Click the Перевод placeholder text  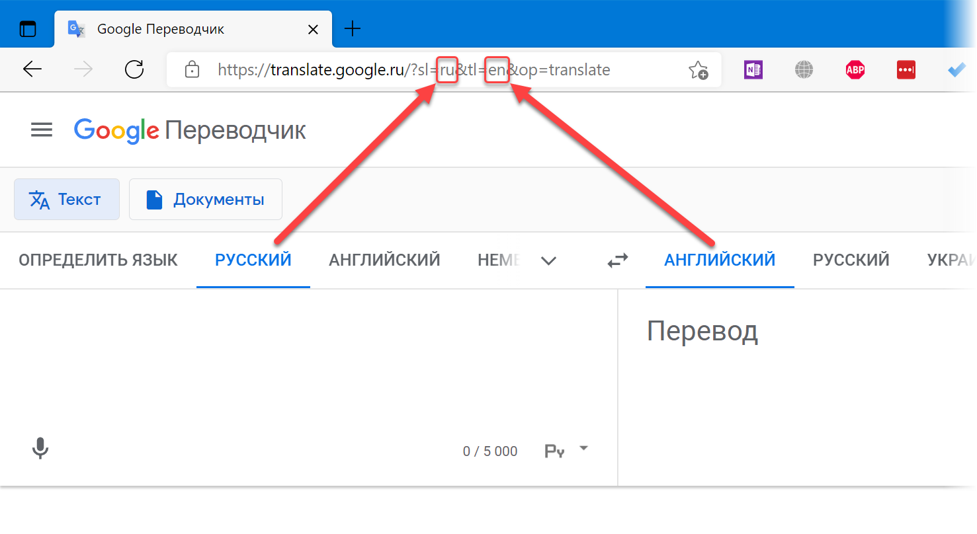coord(702,331)
